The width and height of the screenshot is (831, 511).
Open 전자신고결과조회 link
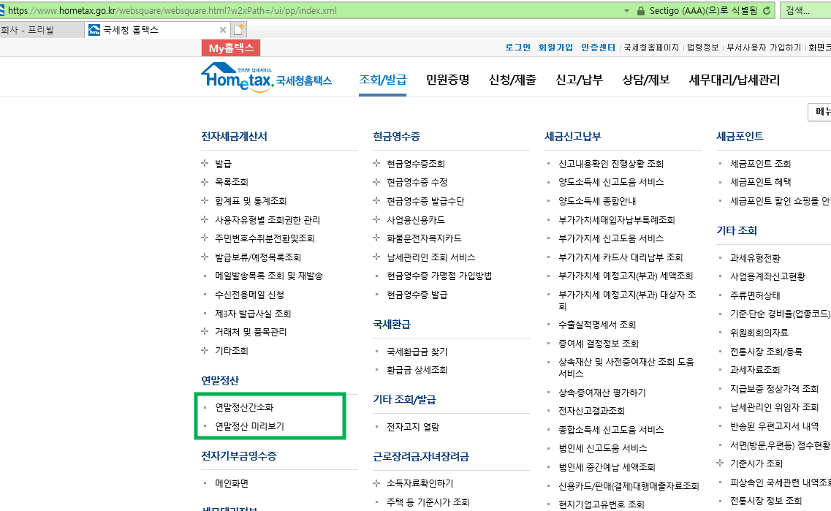pos(591,411)
